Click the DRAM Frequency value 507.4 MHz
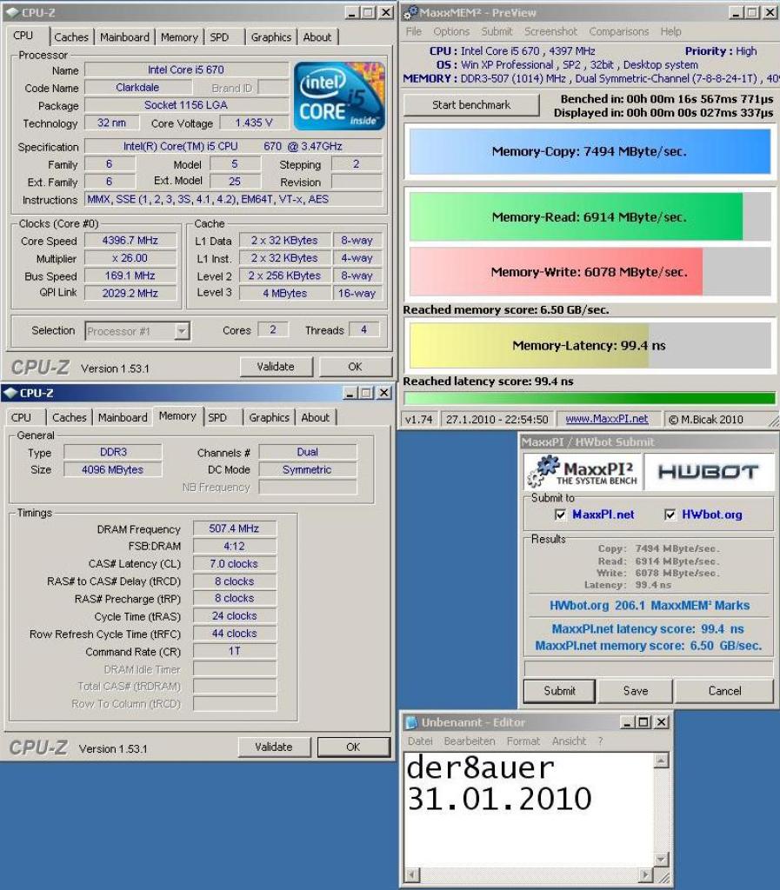 pos(235,528)
